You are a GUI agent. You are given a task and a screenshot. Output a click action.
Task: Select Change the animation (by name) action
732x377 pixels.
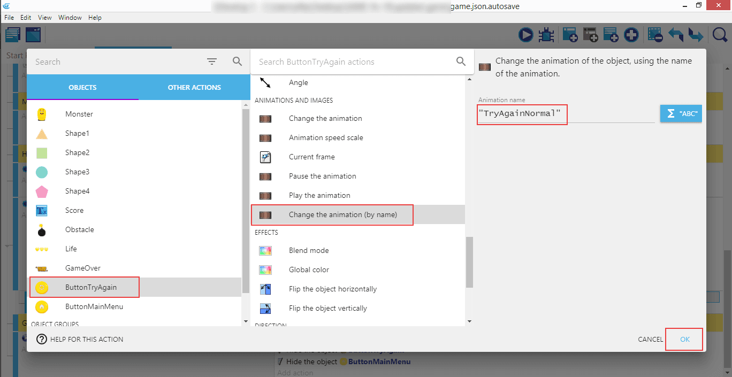point(342,214)
